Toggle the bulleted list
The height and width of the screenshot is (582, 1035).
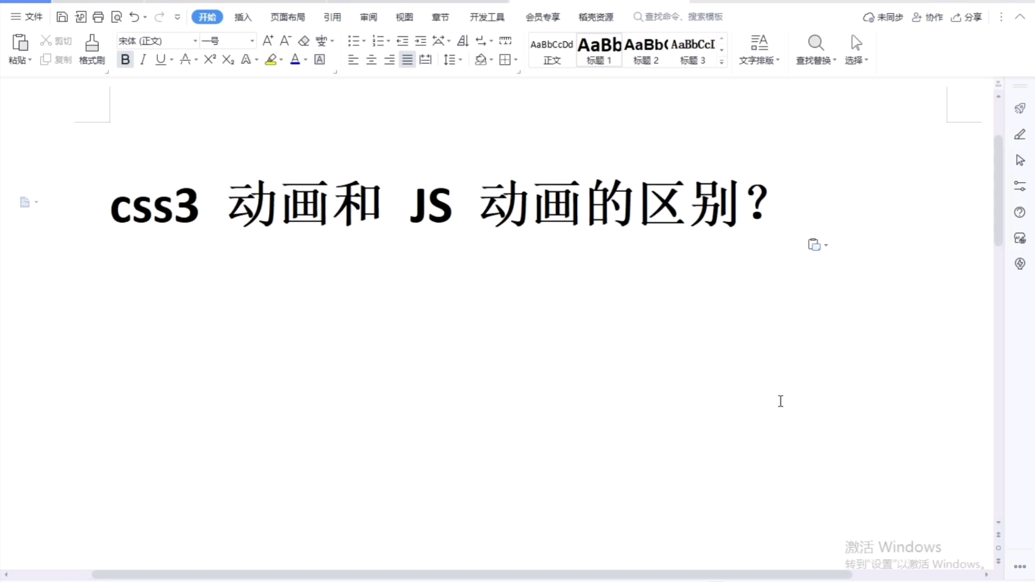pyautogui.click(x=354, y=40)
